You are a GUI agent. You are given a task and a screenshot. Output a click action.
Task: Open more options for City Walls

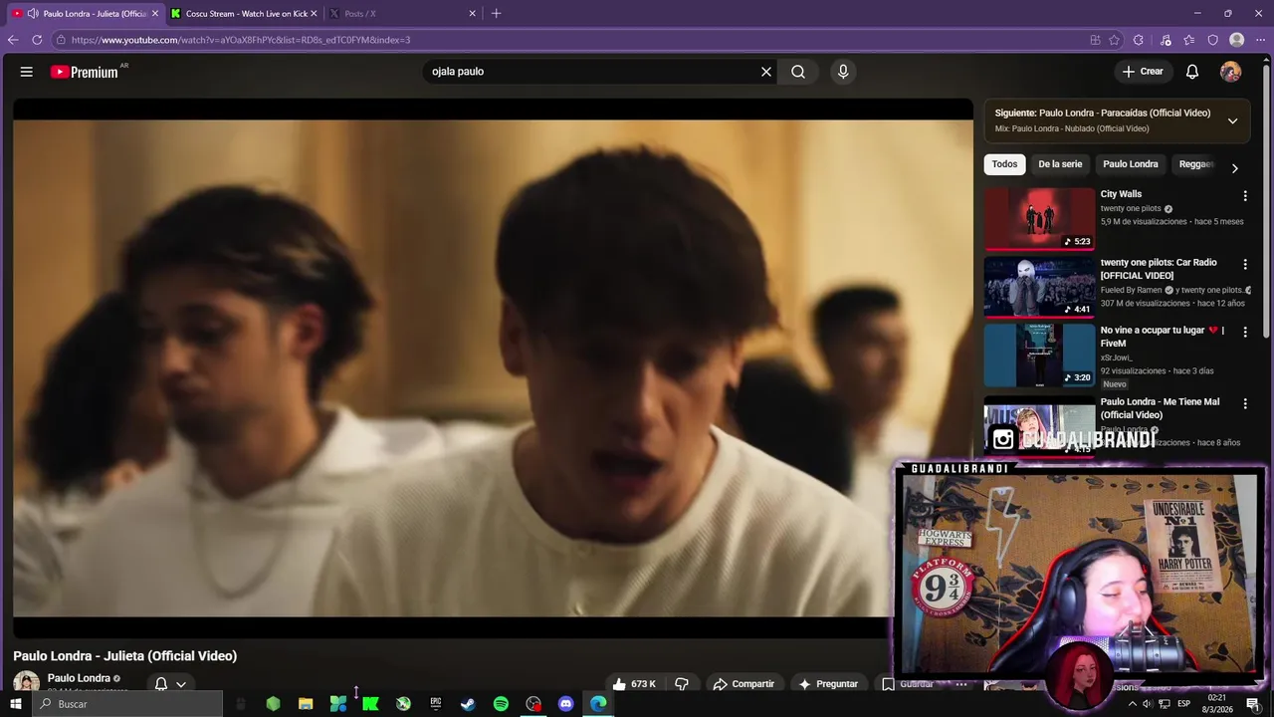point(1244,196)
